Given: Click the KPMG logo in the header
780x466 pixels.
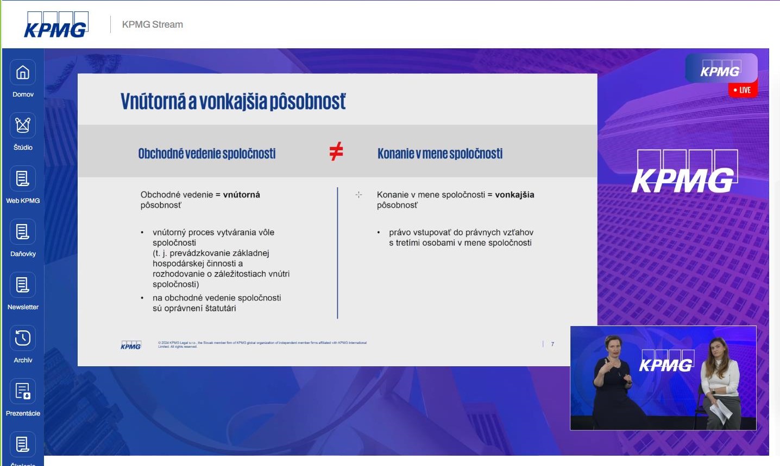Looking at the screenshot, I should 56,25.
